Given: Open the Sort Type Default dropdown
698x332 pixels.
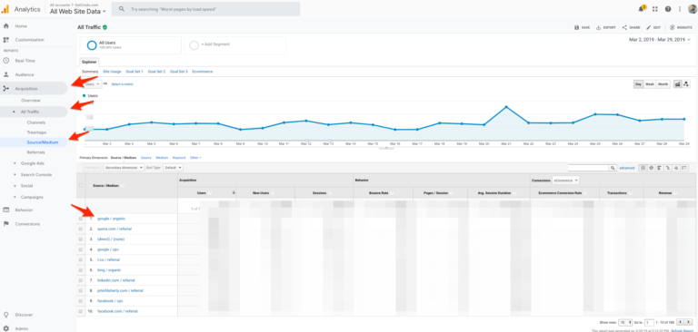Looking at the screenshot, I should [174, 168].
